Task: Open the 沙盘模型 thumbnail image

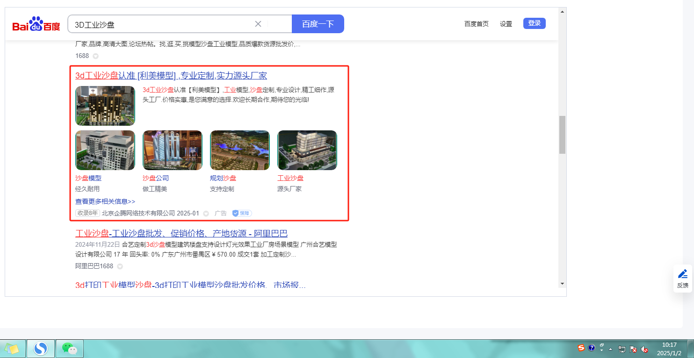Action: [x=105, y=150]
